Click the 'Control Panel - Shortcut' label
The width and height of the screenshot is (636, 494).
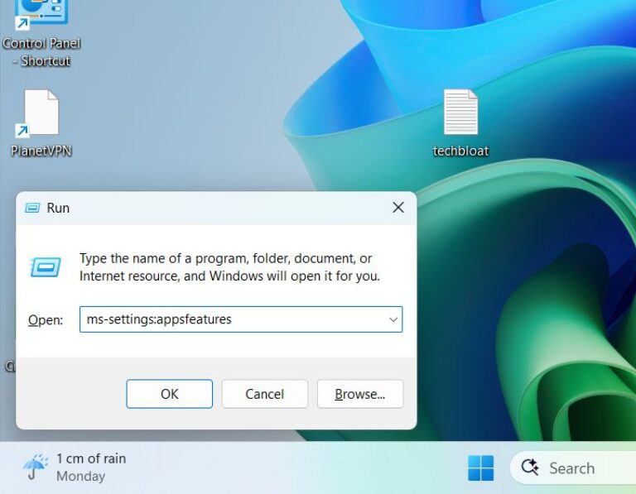click(41, 52)
